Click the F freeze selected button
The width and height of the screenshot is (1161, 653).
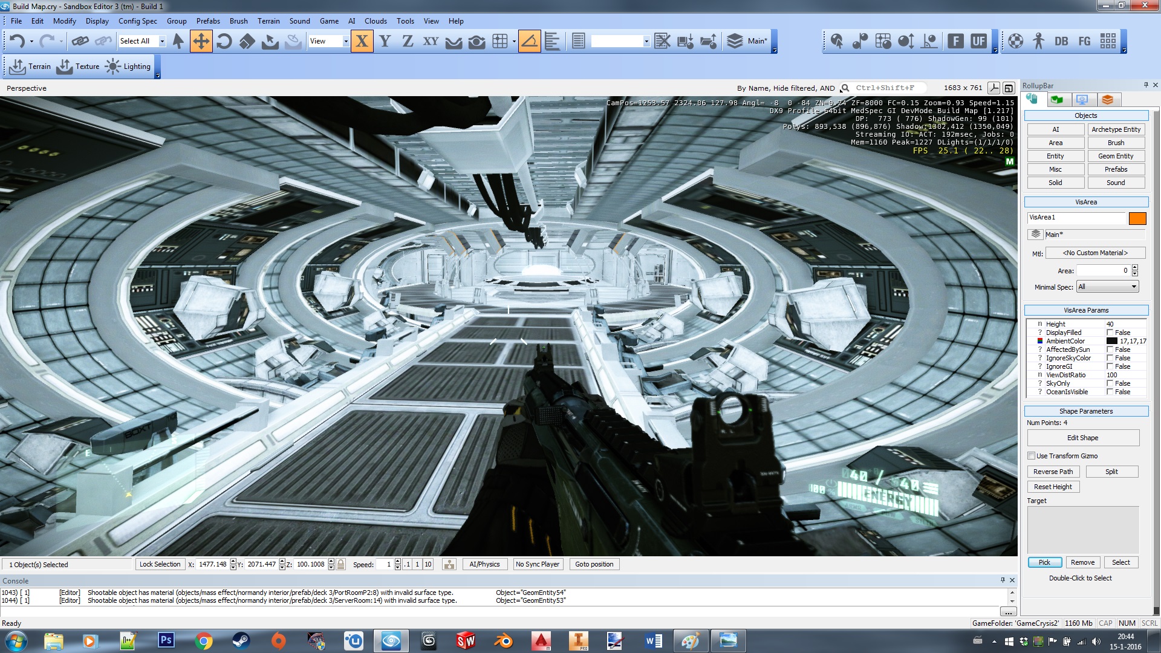click(955, 41)
